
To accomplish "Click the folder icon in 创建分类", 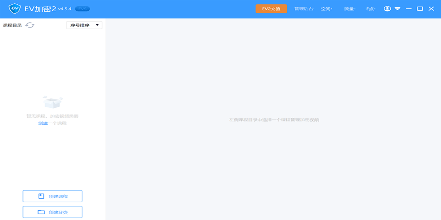I will (x=41, y=212).
